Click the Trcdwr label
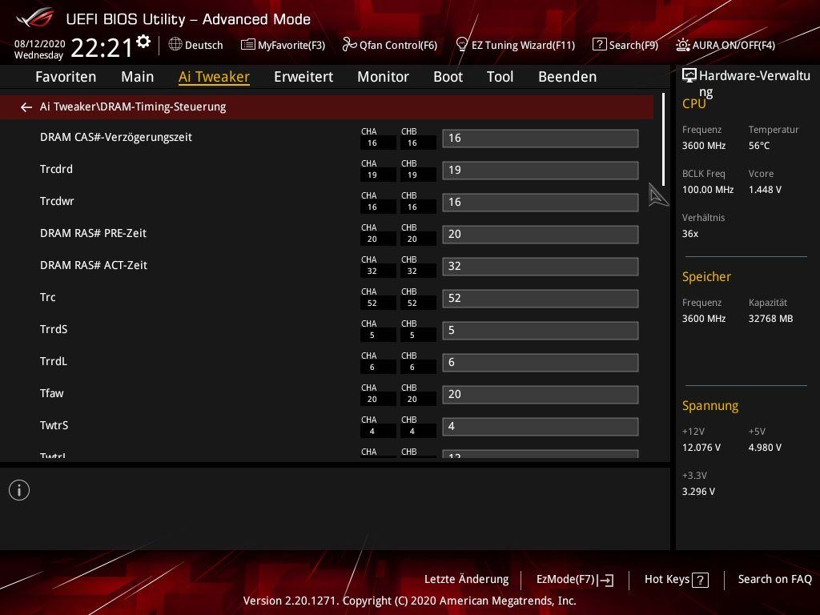The width and height of the screenshot is (820, 615). (x=57, y=201)
